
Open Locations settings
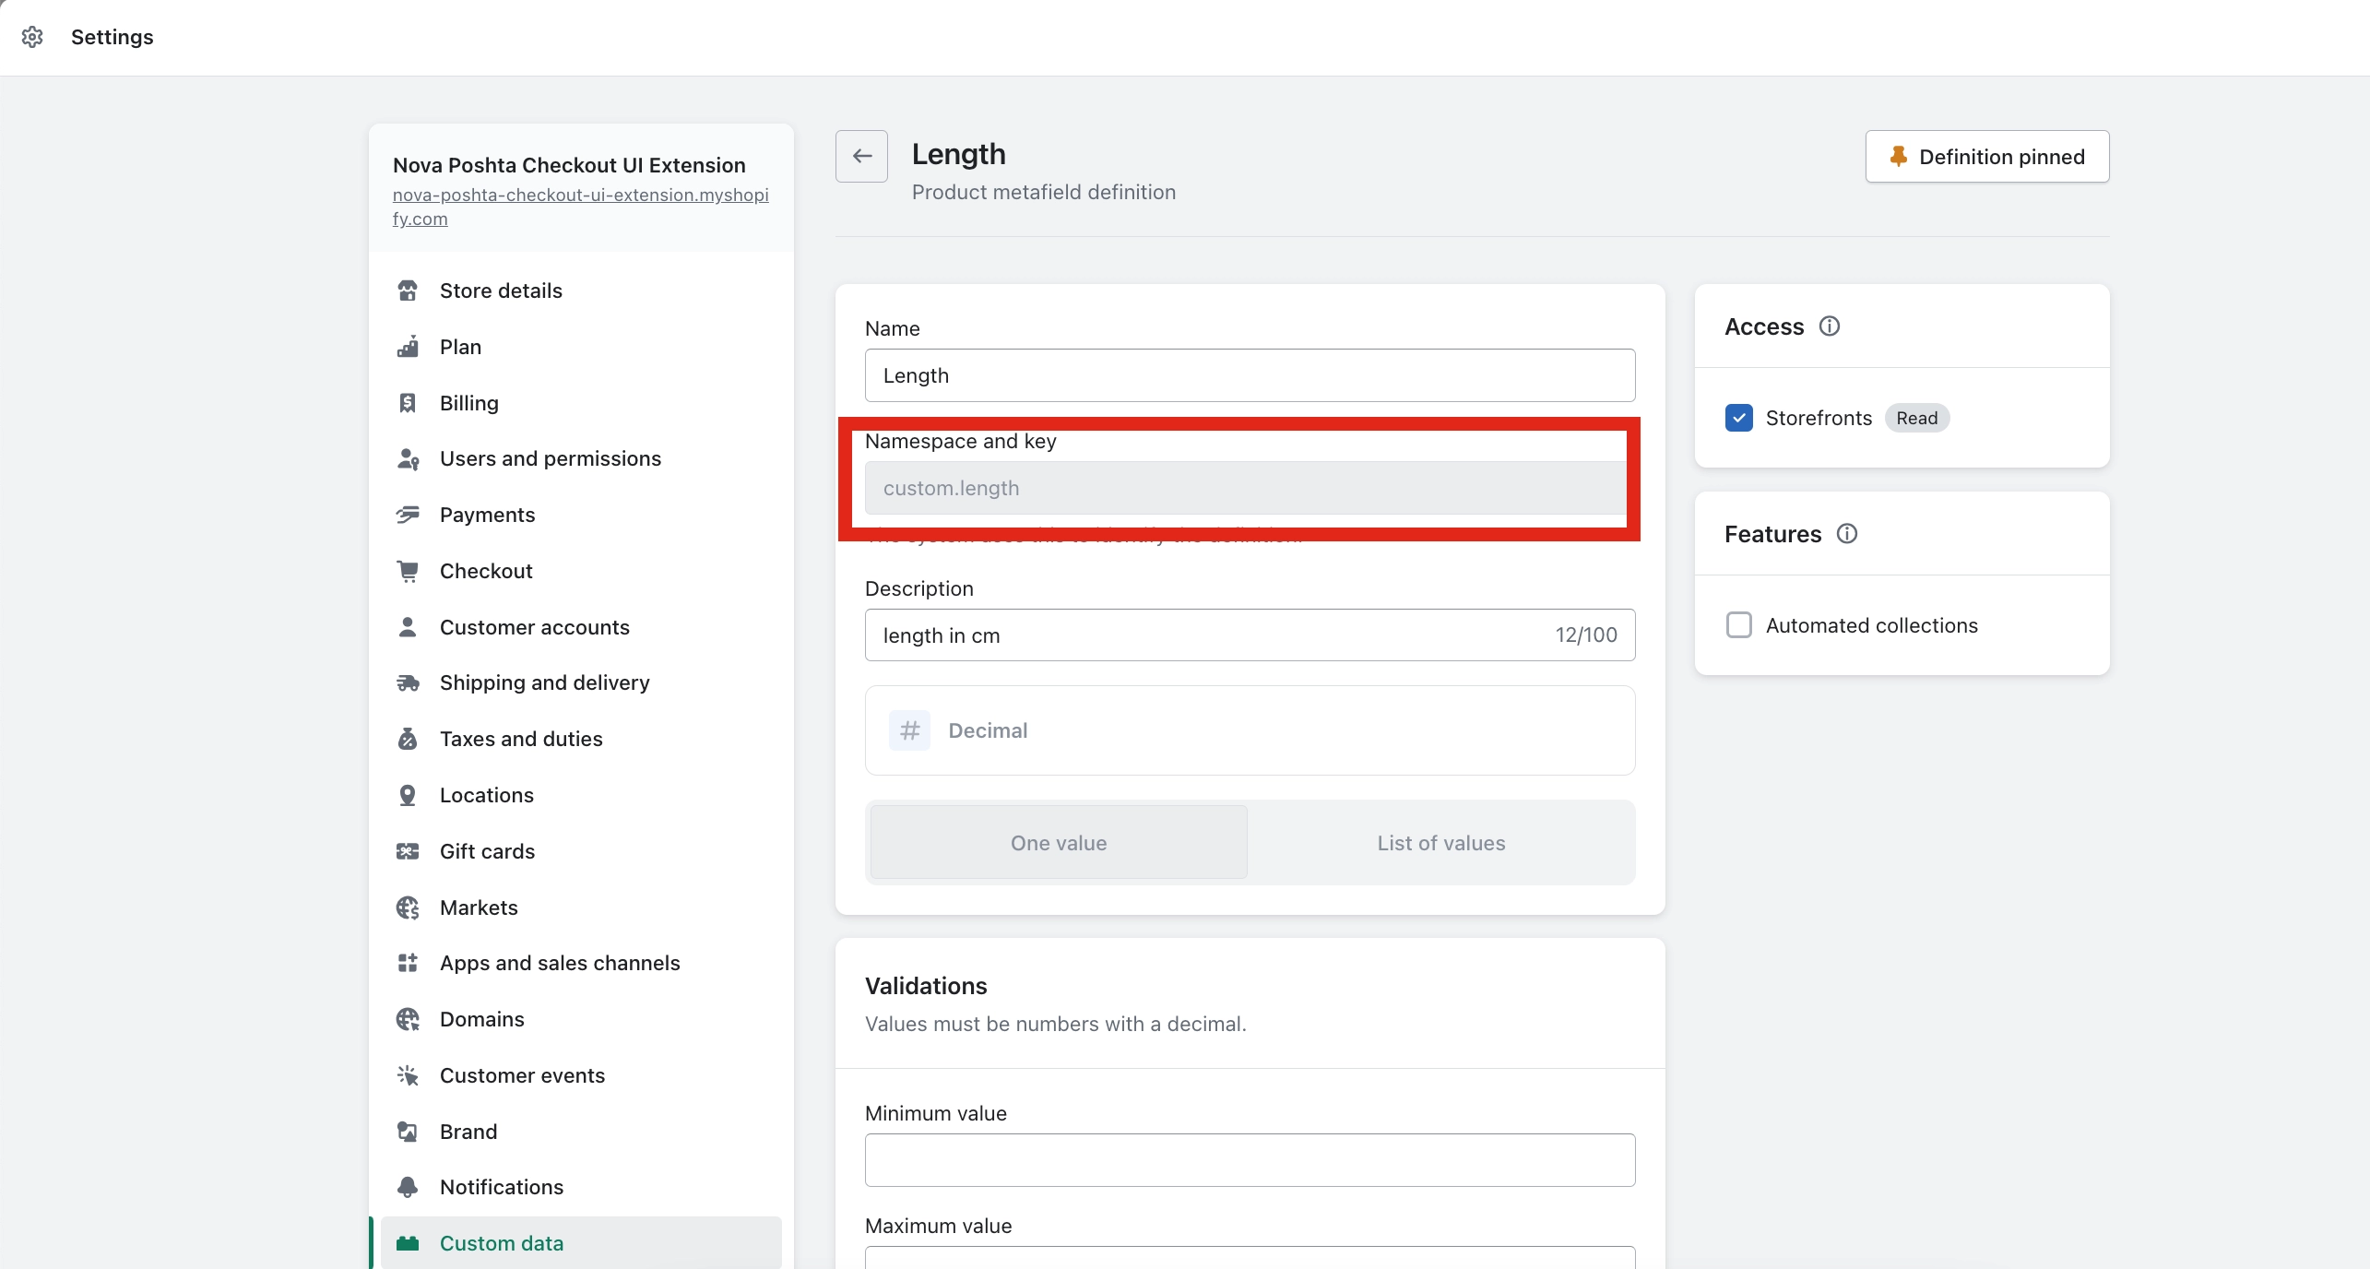581,795
